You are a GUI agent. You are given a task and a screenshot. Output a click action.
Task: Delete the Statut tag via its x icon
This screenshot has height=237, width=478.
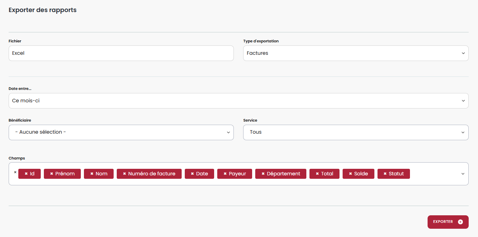385,174
